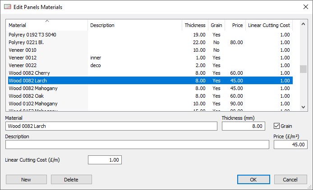
Task: Click the sort arrow above Material header
Action: tap(47, 21)
